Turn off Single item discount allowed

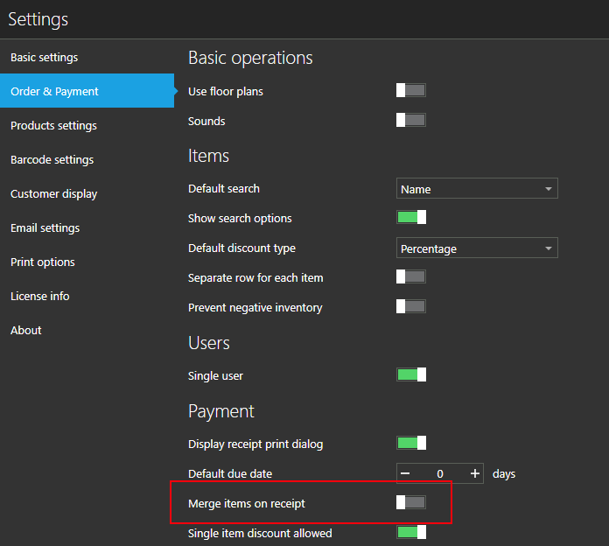click(x=411, y=532)
